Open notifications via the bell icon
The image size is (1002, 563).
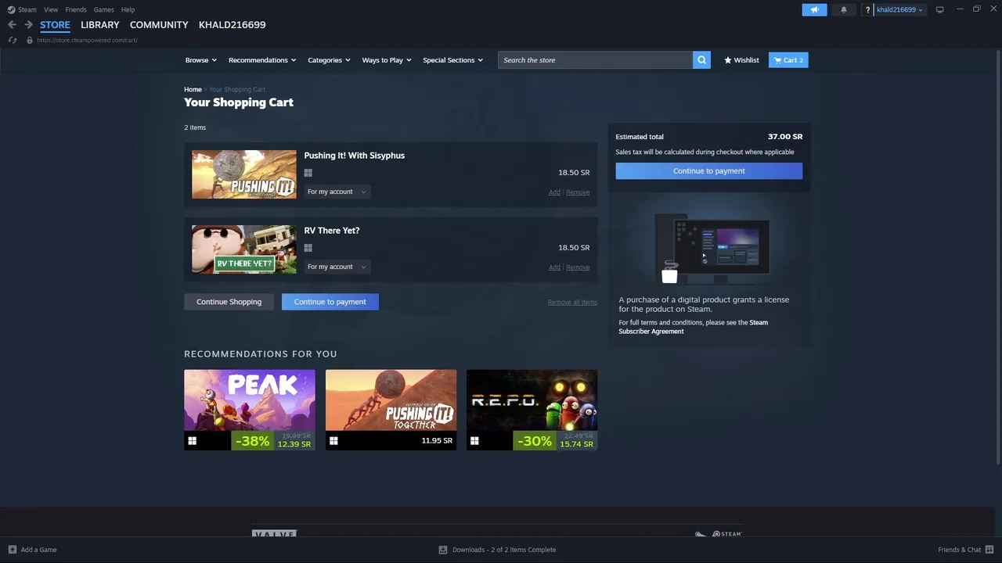click(844, 9)
